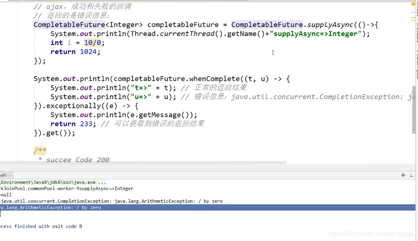Click the horizontal scrollbar of the code editor

[143, 162]
